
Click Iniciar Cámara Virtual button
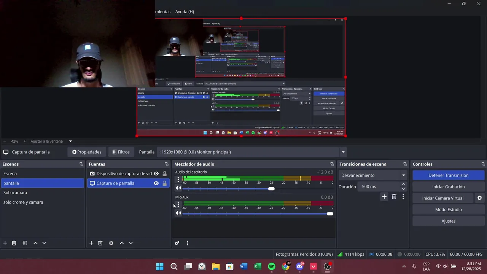[x=443, y=198]
